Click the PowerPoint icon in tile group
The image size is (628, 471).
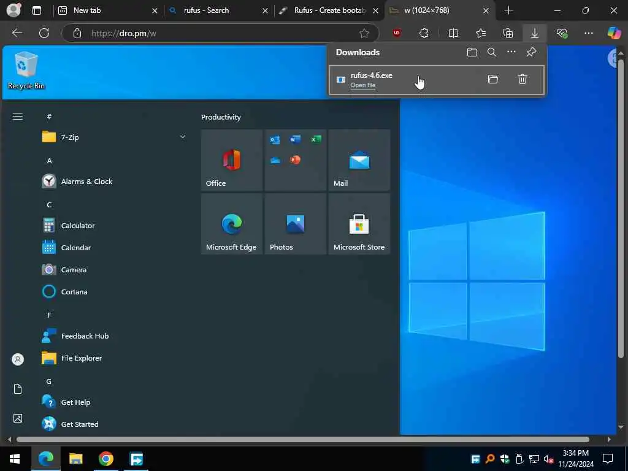(295, 160)
